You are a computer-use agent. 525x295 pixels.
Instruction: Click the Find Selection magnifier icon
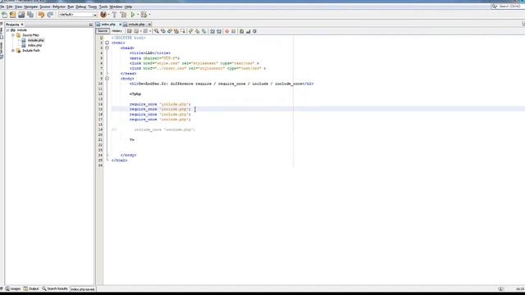(x=157, y=31)
